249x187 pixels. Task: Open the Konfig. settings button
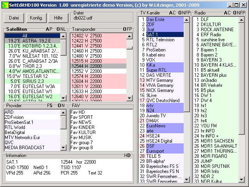[x=36, y=18]
